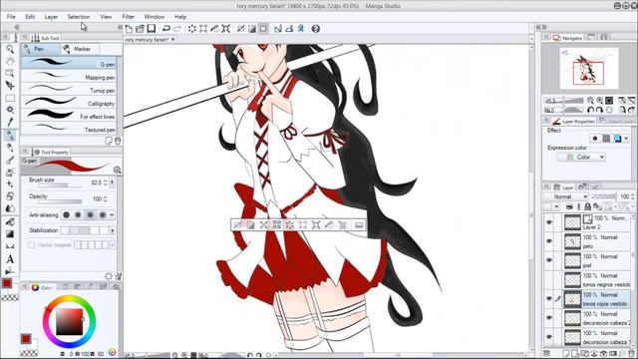
Task: Select the Blend droplets tool
Action: pos(10,208)
